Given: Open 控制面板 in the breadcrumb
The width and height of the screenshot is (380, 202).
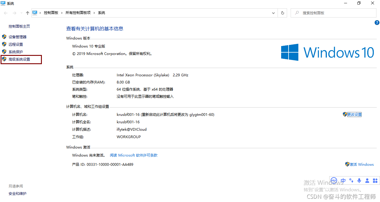Looking at the screenshot, I should coord(51,13).
